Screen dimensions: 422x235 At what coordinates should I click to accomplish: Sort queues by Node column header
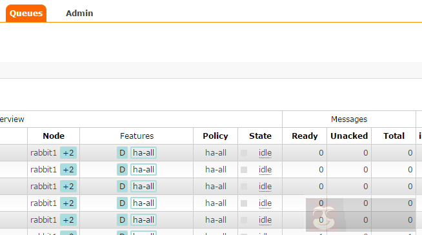[54, 136]
